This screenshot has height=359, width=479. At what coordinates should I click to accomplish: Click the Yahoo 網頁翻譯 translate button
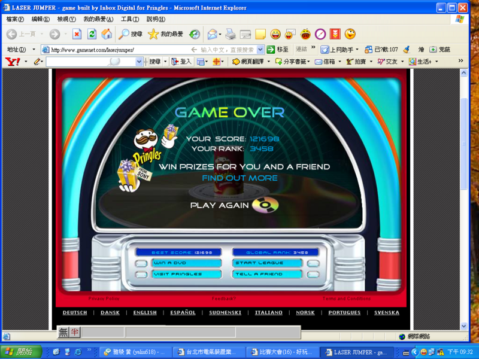tap(248, 62)
